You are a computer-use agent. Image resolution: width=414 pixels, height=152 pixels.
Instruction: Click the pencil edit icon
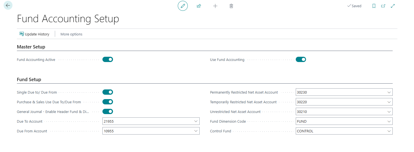coord(183,6)
